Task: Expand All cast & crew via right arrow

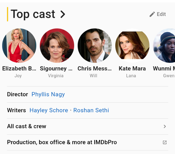Action: point(165,126)
